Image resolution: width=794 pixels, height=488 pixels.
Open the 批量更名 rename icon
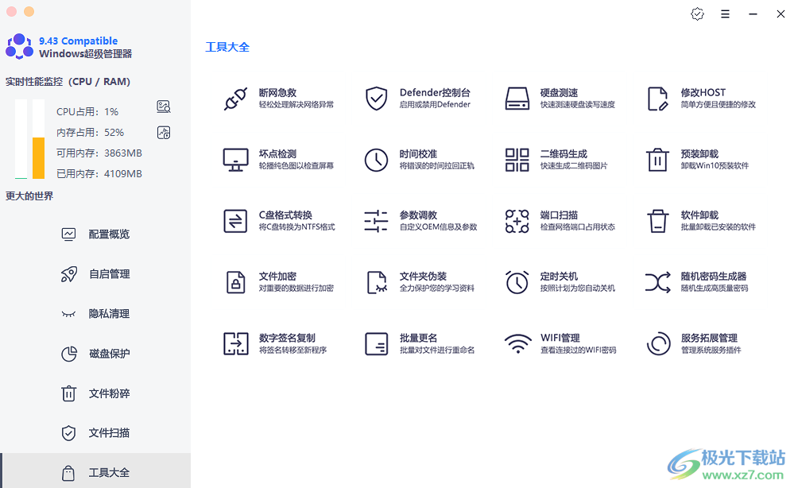(376, 344)
